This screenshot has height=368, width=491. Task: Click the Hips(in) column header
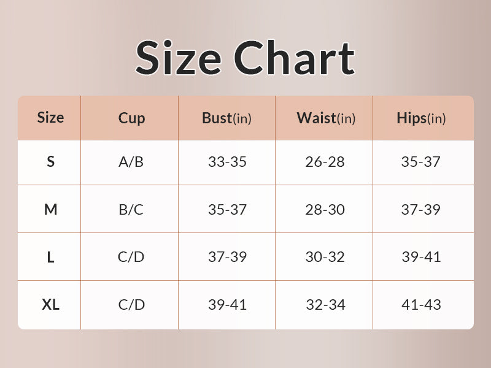pos(421,118)
